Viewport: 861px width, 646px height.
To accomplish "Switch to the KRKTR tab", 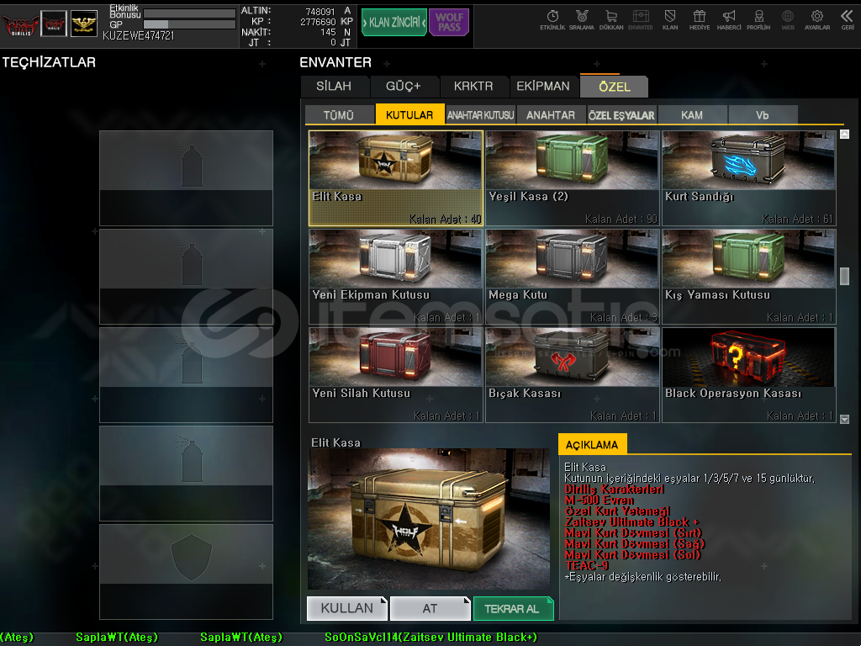I will [473, 87].
